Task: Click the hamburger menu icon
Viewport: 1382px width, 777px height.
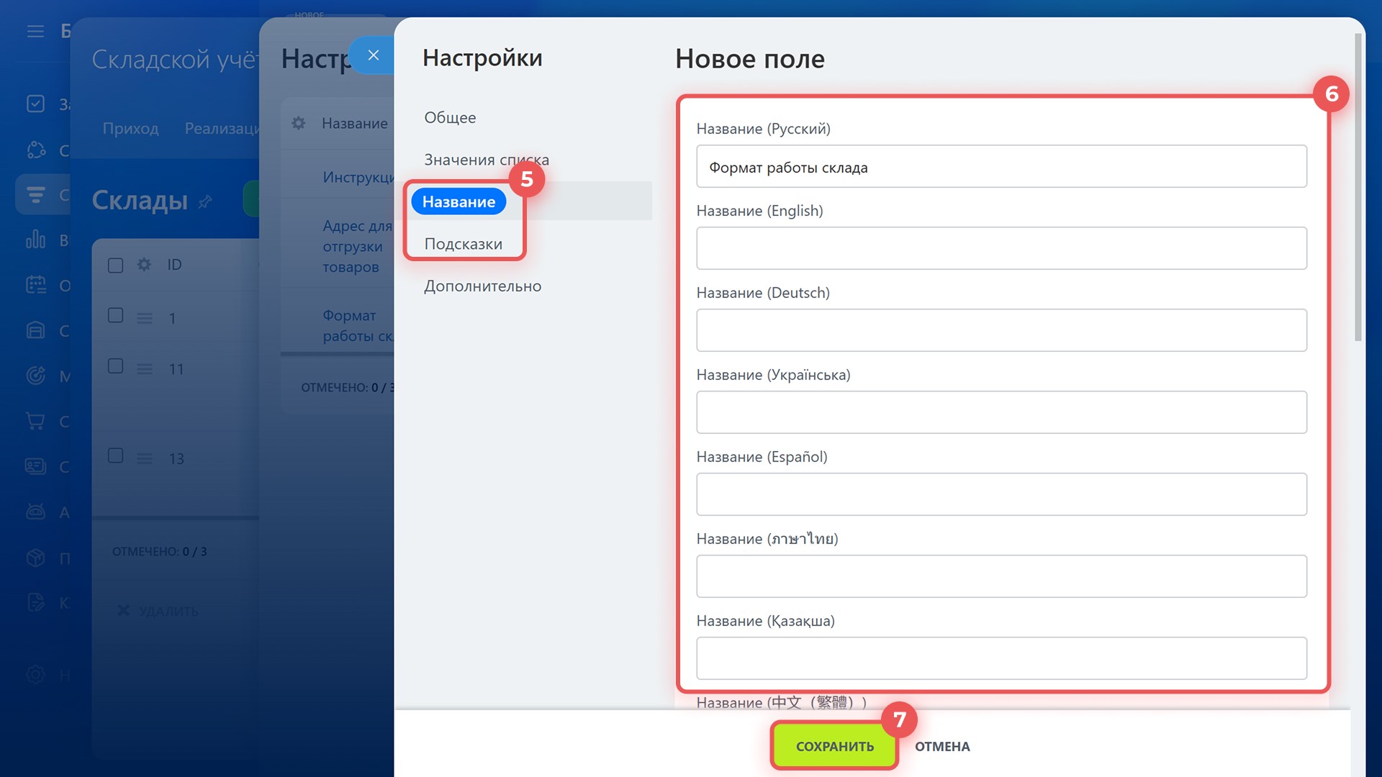Action: pos(35,31)
